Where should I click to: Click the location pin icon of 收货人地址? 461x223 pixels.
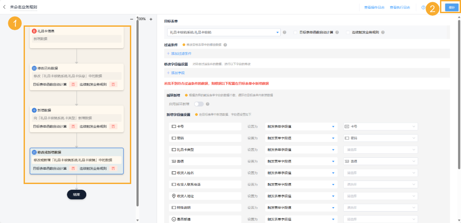[174, 196]
